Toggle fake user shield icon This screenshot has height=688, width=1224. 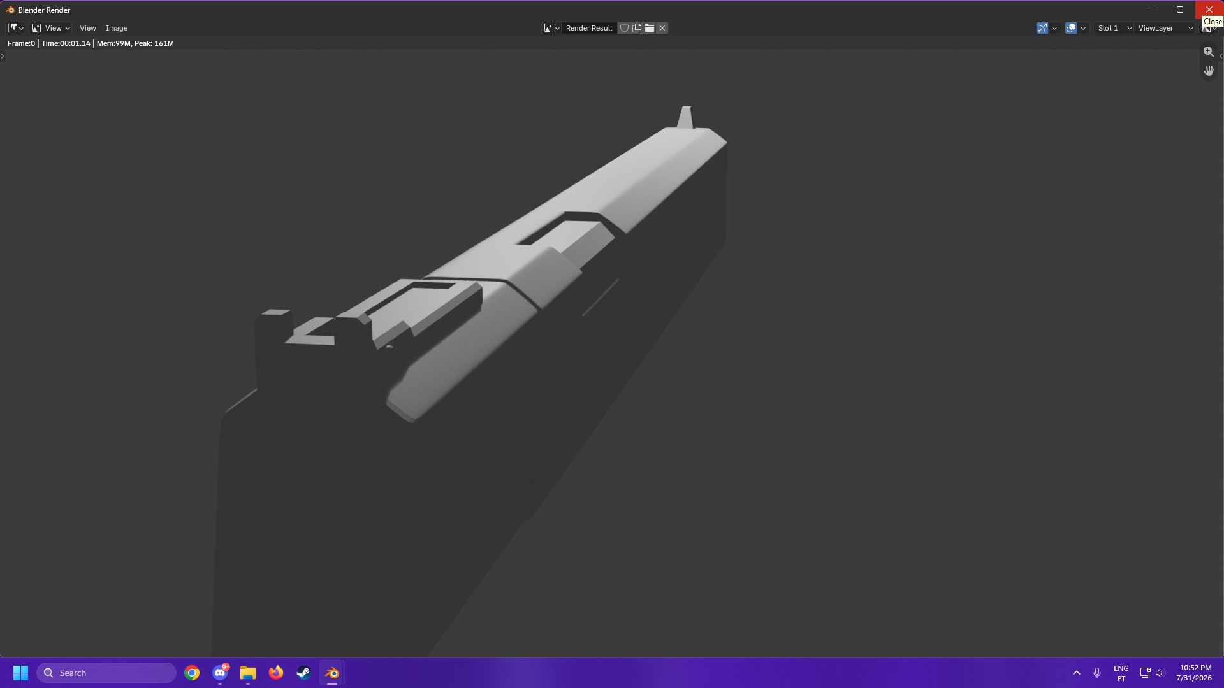click(x=624, y=28)
